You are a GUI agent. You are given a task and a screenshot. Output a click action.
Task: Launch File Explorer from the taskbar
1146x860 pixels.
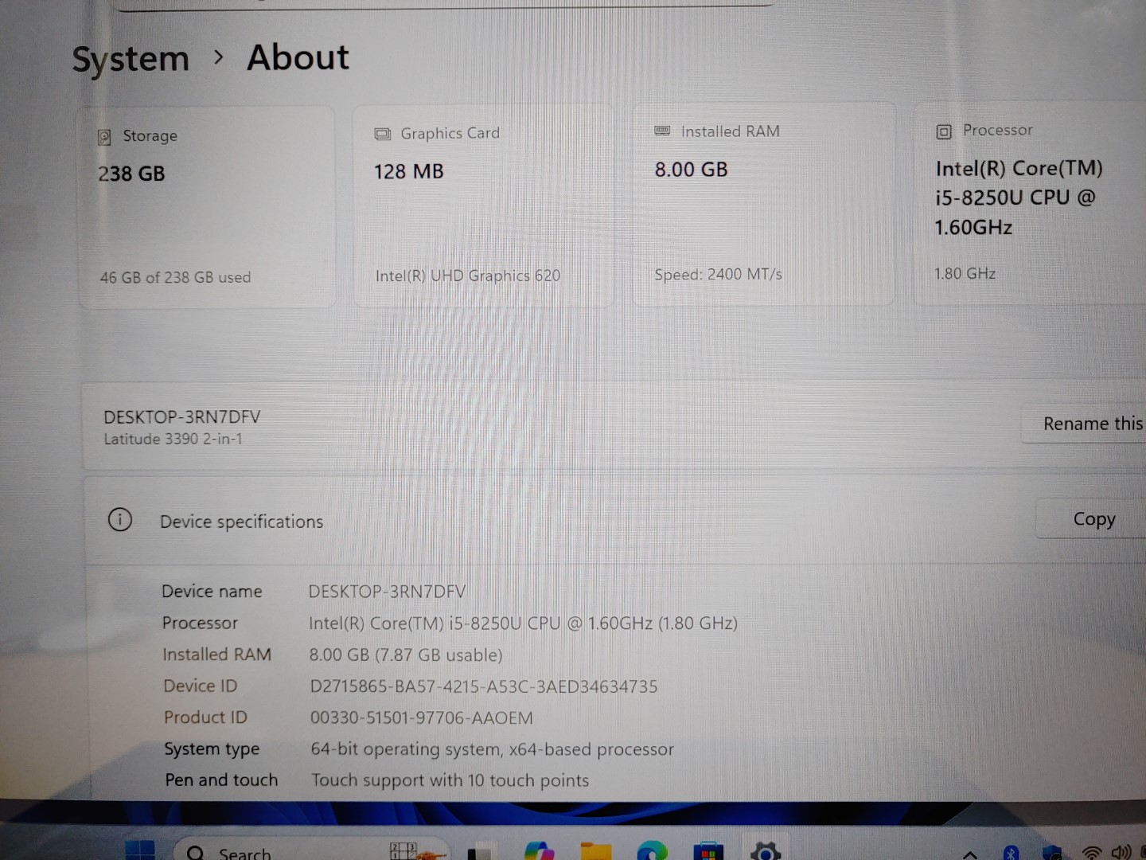(x=595, y=852)
